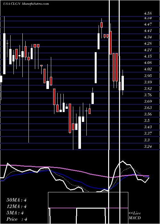160x224 pixels.
Task: Click the 4.41 price axis label
Action: point(148,31)
